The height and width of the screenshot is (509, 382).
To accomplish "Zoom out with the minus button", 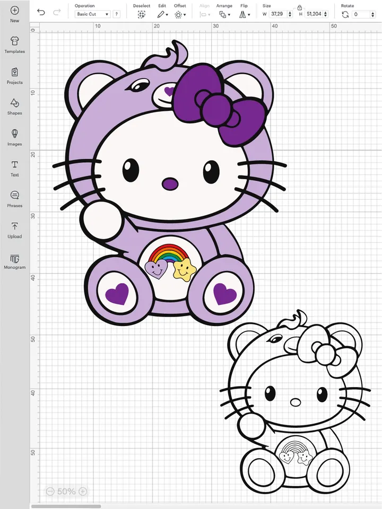I will coord(50,492).
